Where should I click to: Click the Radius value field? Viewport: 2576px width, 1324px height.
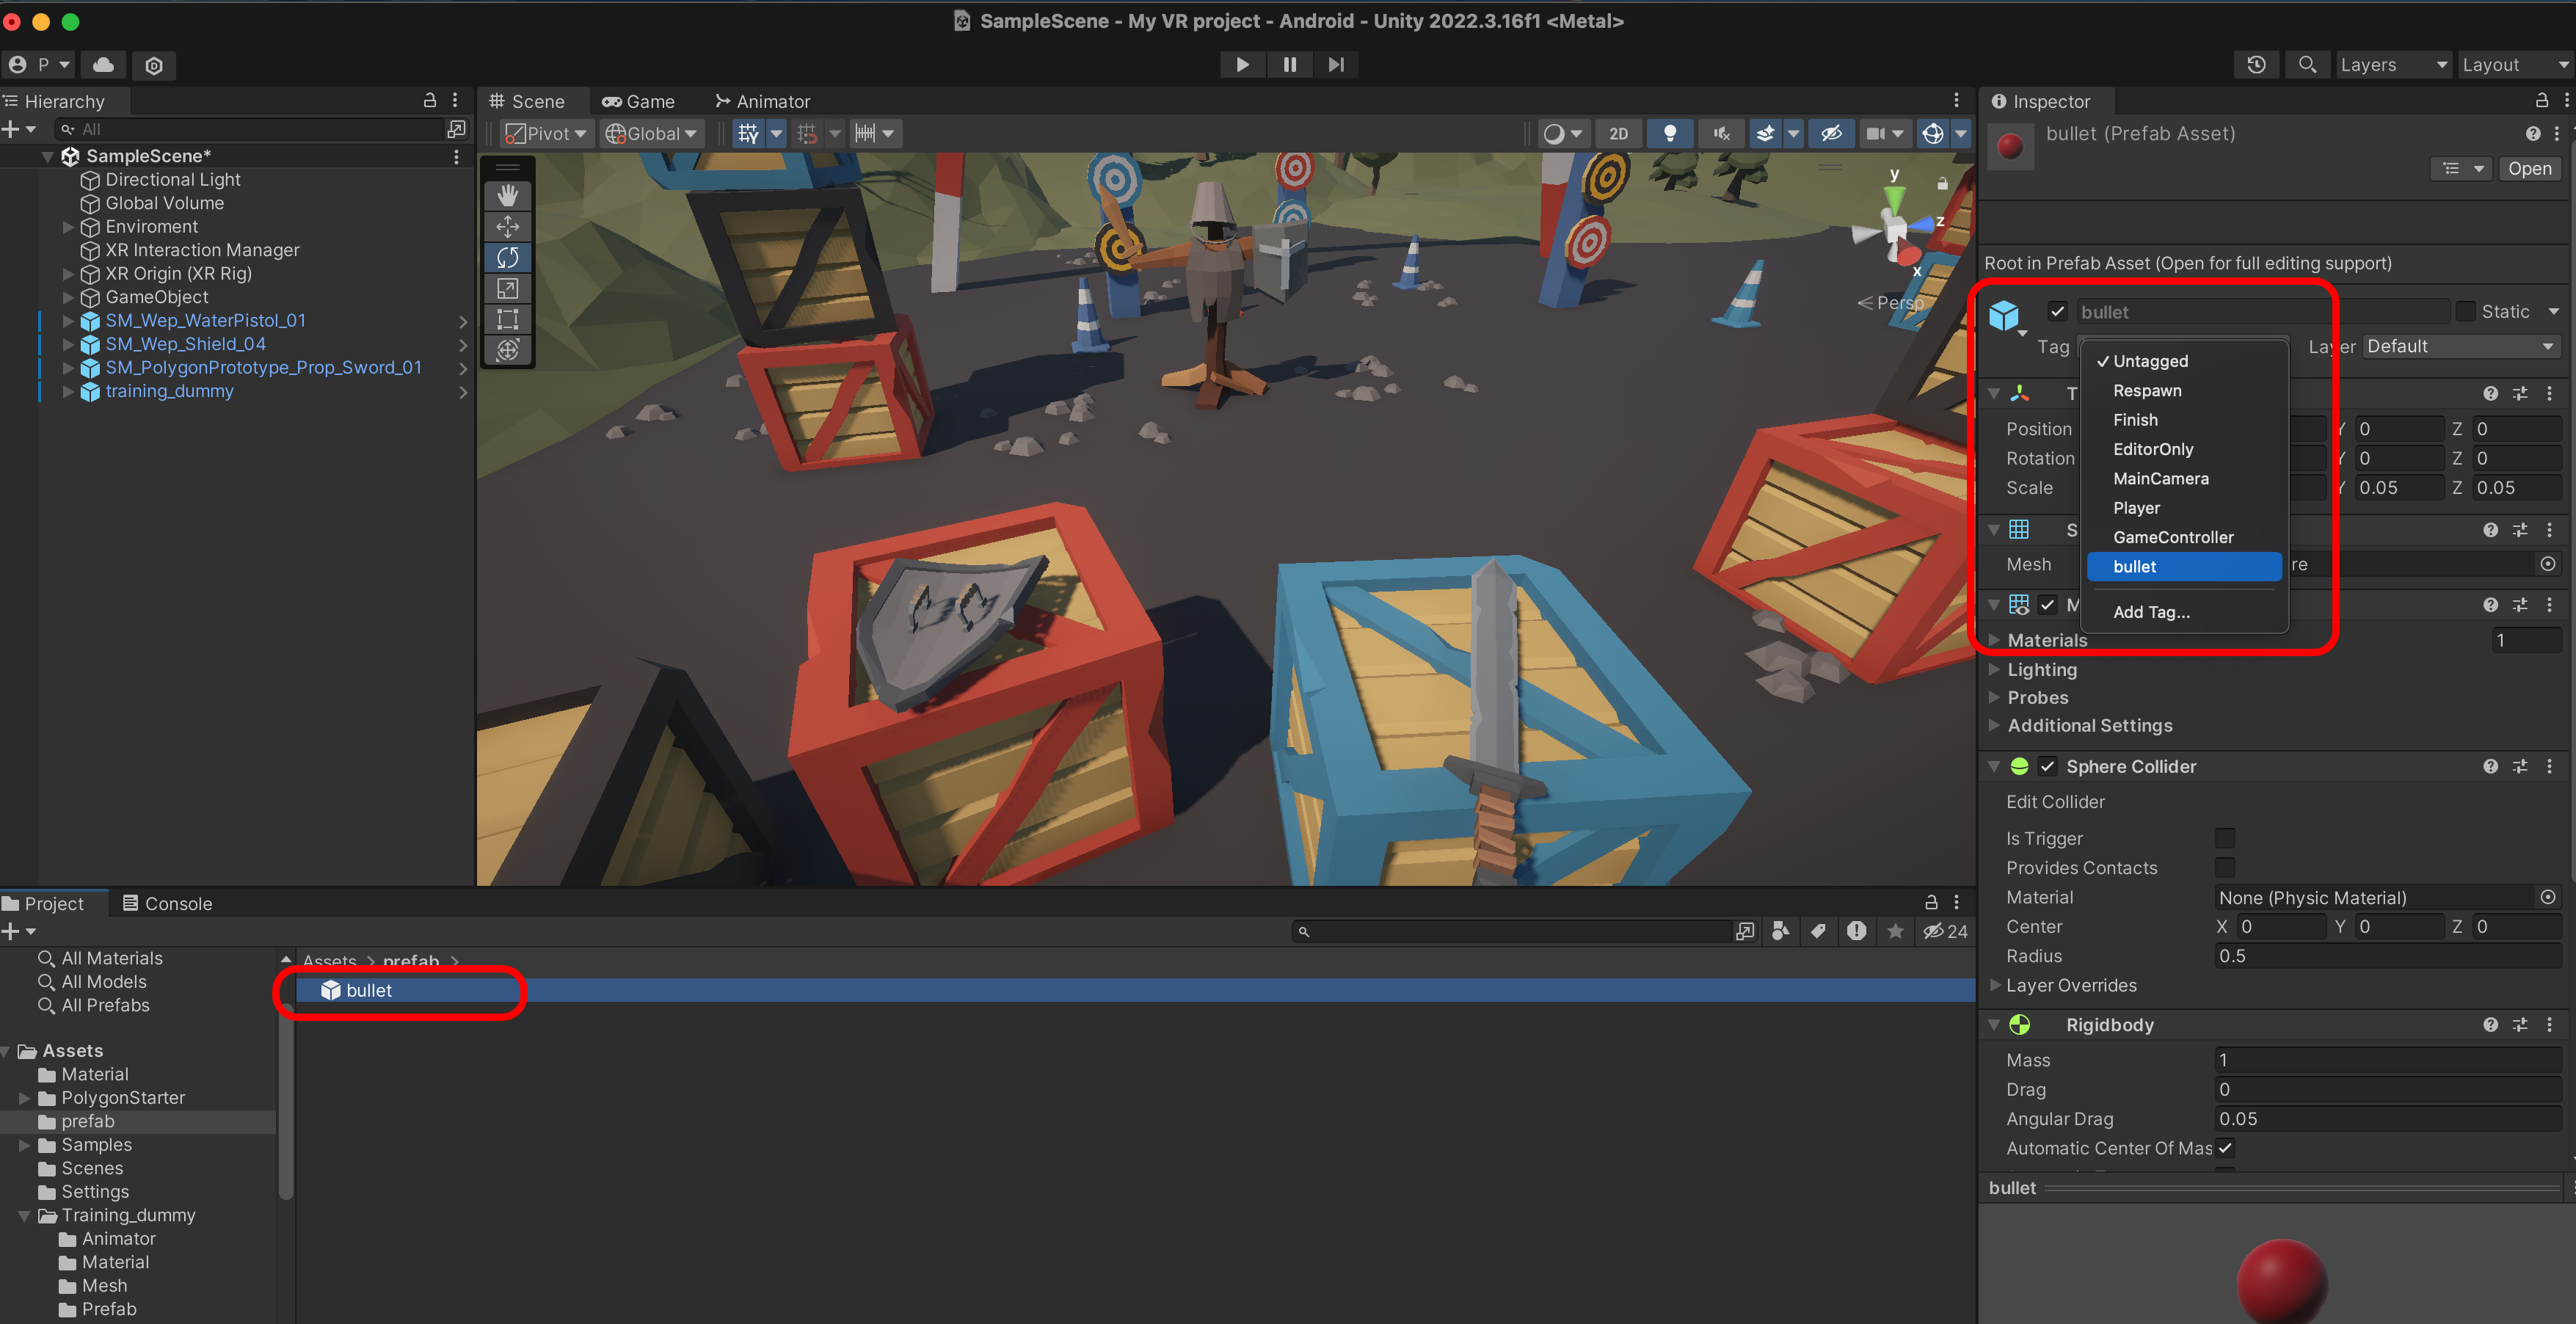pyautogui.click(x=2385, y=956)
